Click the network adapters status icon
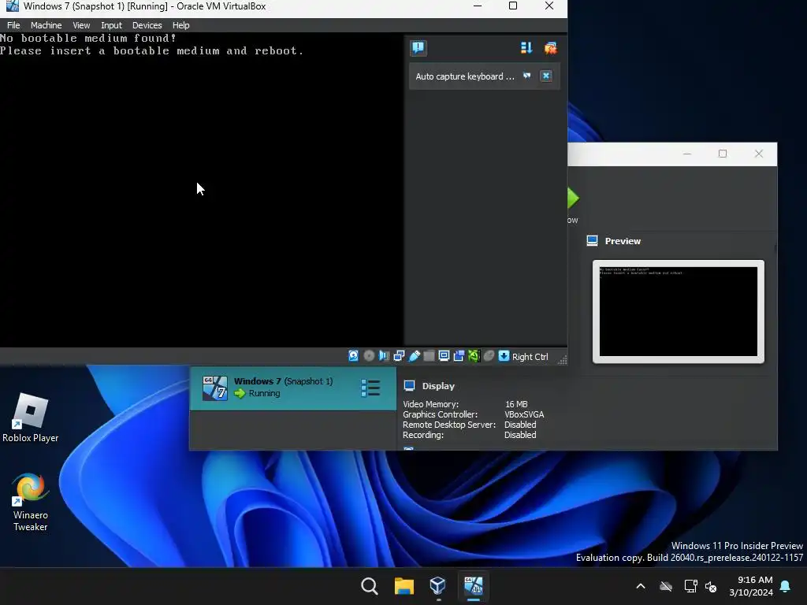This screenshot has width=807, height=605. (399, 356)
